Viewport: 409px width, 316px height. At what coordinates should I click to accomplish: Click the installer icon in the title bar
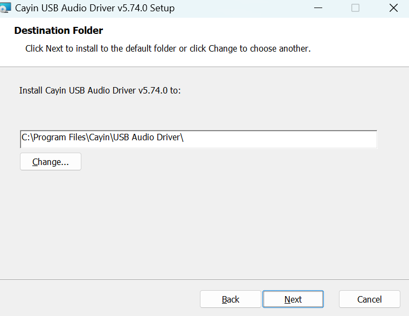tap(5, 8)
